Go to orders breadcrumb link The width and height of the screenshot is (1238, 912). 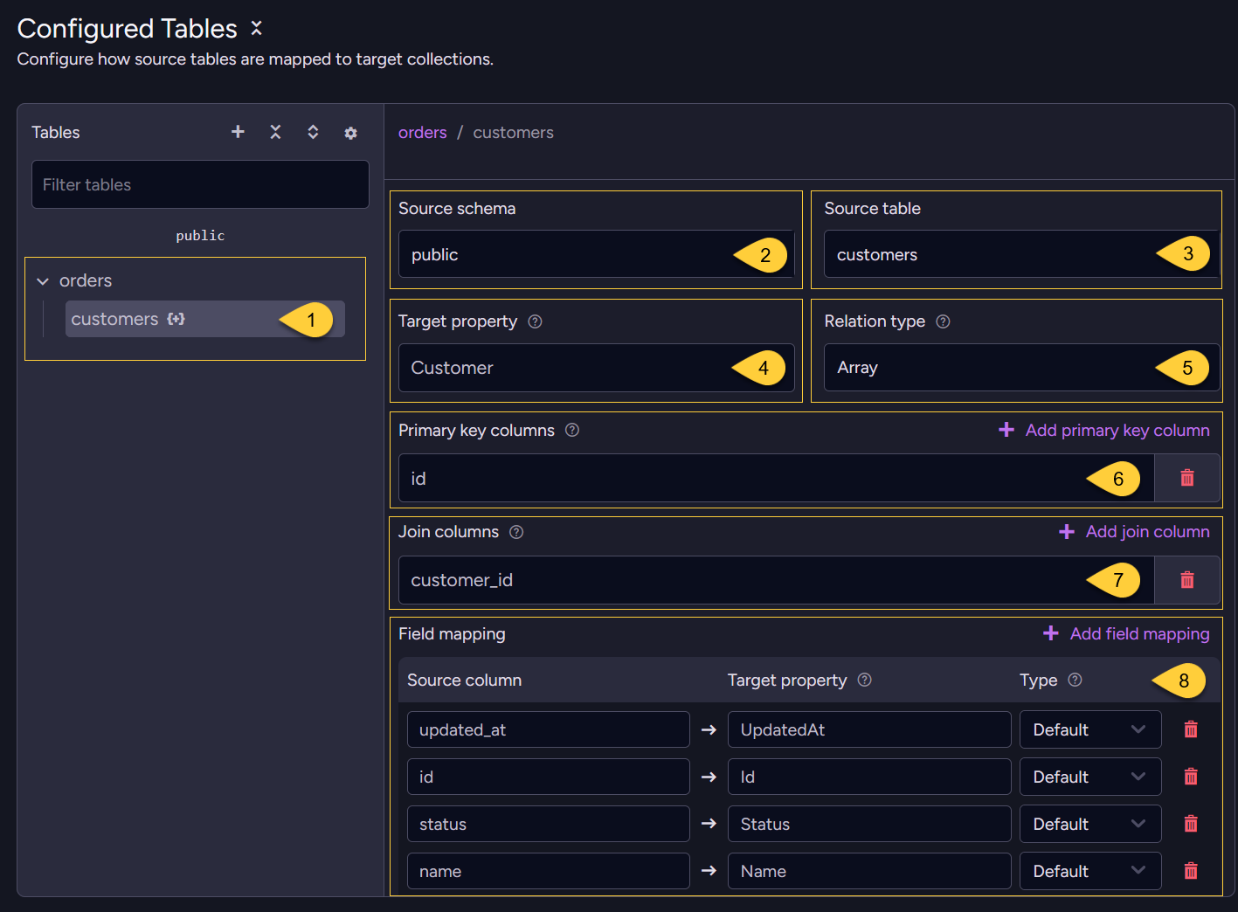click(422, 133)
